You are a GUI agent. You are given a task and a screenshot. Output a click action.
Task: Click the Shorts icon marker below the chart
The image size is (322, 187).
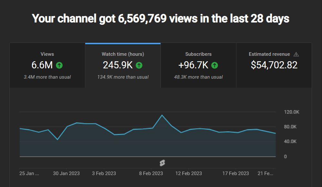(x=162, y=163)
